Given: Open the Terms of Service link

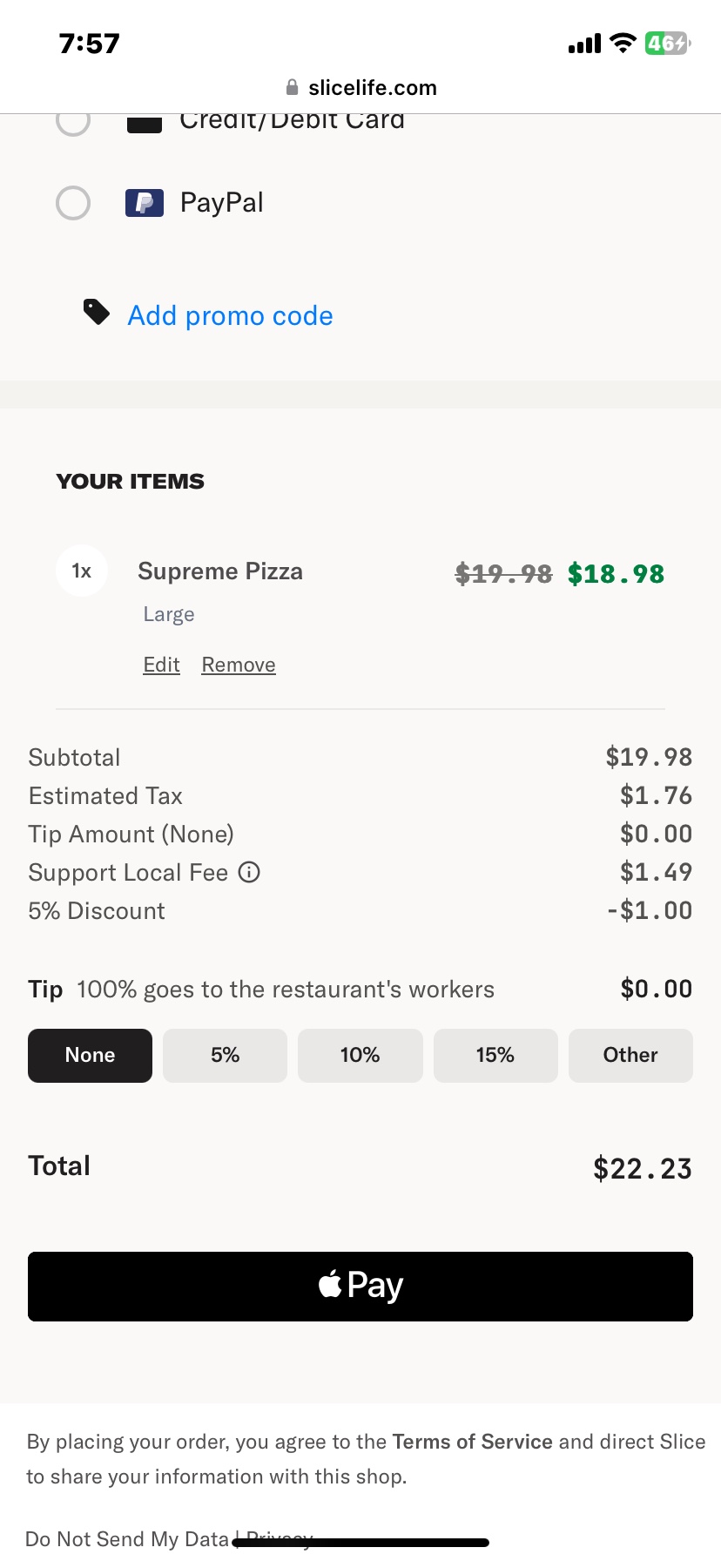Looking at the screenshot, I should click(x=472, y=1442).
